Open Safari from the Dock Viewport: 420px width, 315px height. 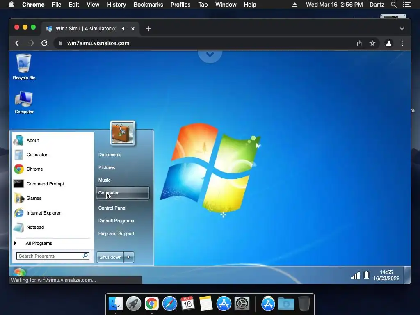point(169,304)
